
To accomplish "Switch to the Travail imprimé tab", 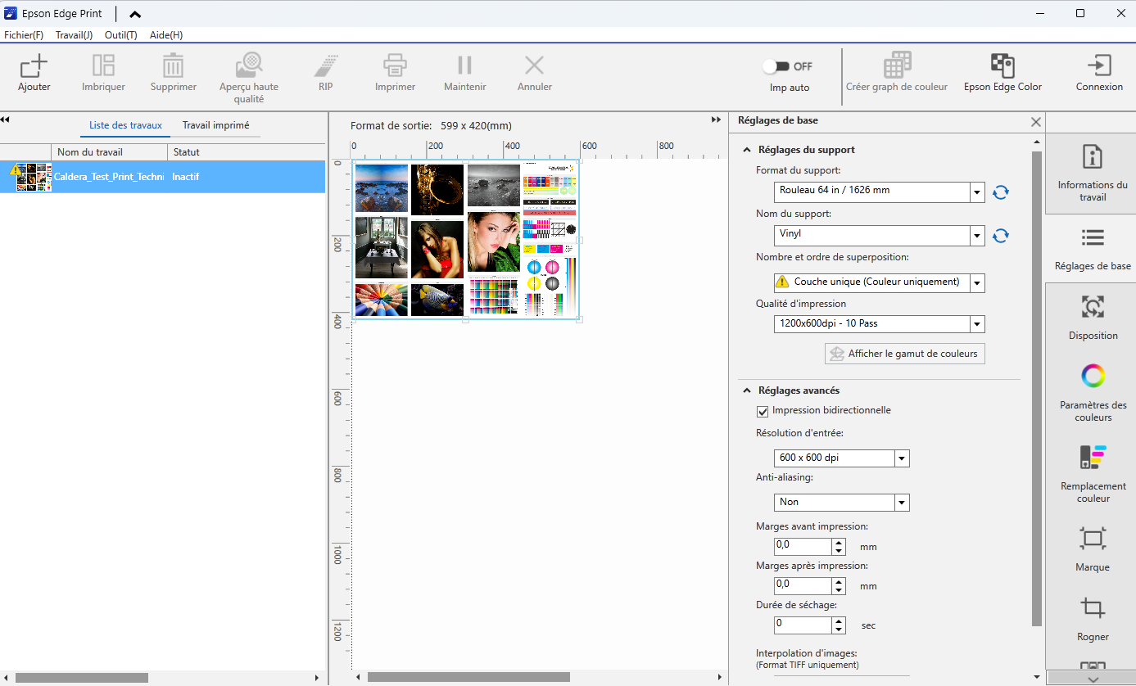I will (x=216, y=125).
